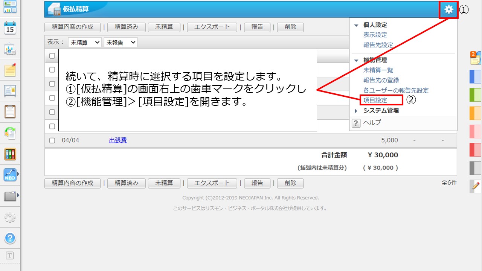This screenshot has height=271, width=482.
Task: Open the clipboard icon in sidebar
Action: point(10,112)
